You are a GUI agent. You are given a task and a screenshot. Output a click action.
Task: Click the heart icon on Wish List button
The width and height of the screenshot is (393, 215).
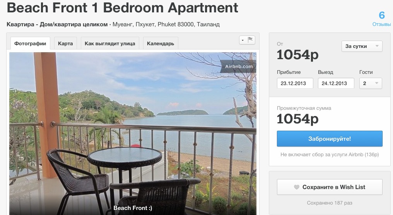[297, 187]
